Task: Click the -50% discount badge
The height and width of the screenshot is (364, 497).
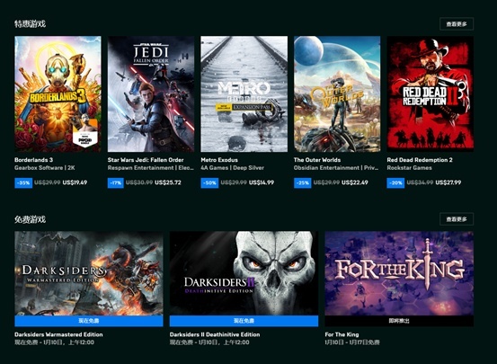Action: coord(209,183)
